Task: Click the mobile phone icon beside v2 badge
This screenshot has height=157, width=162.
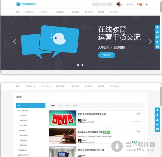Action: pos(138,4)
